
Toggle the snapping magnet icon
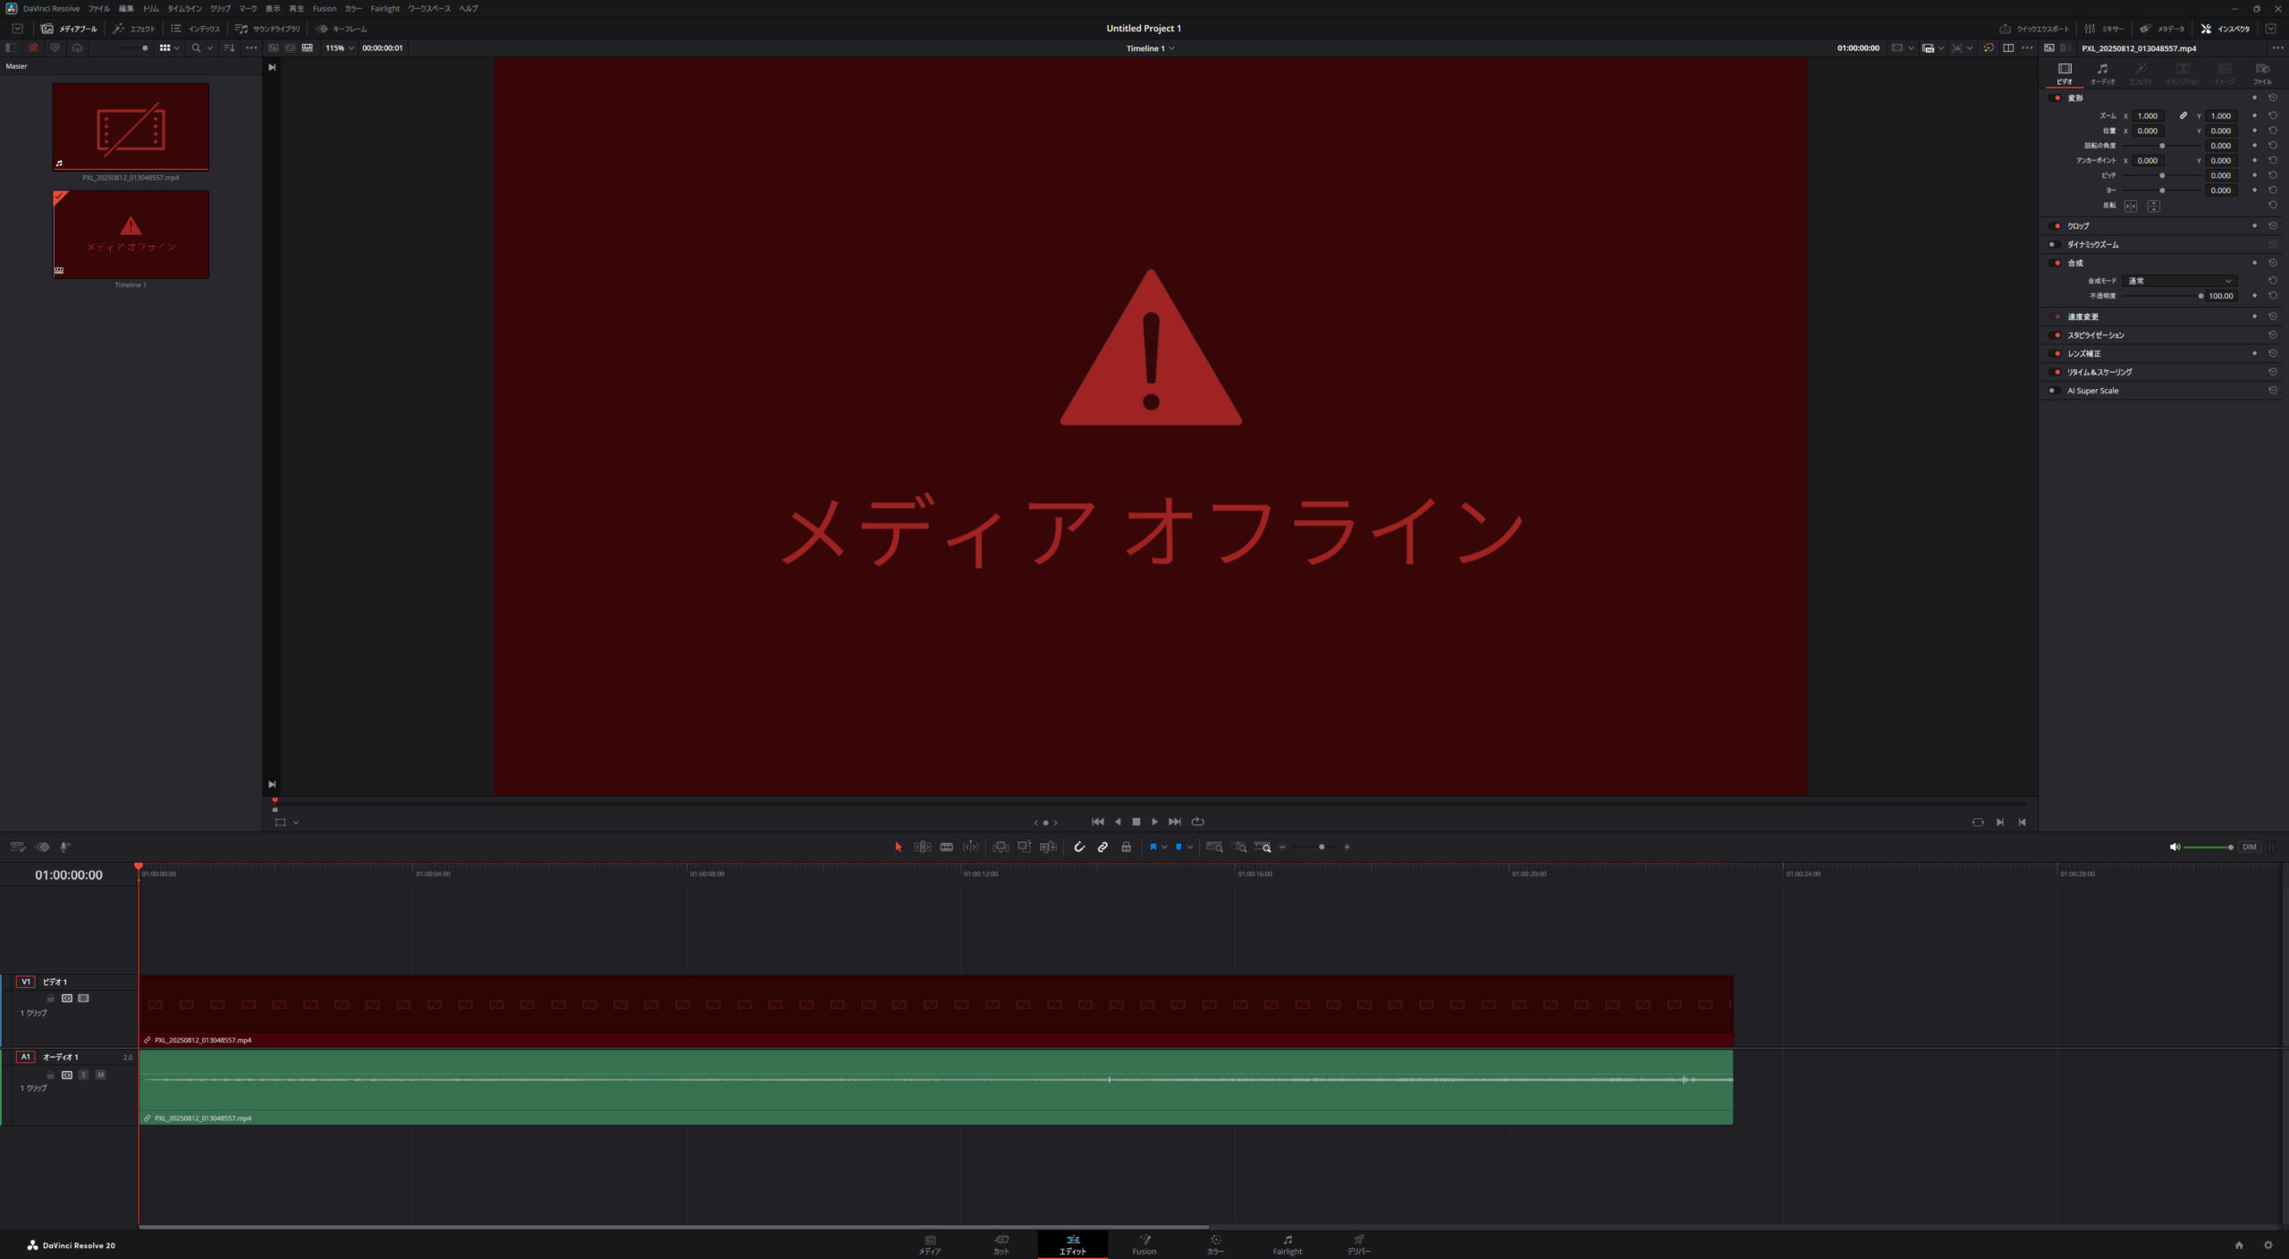point(1079,847)
